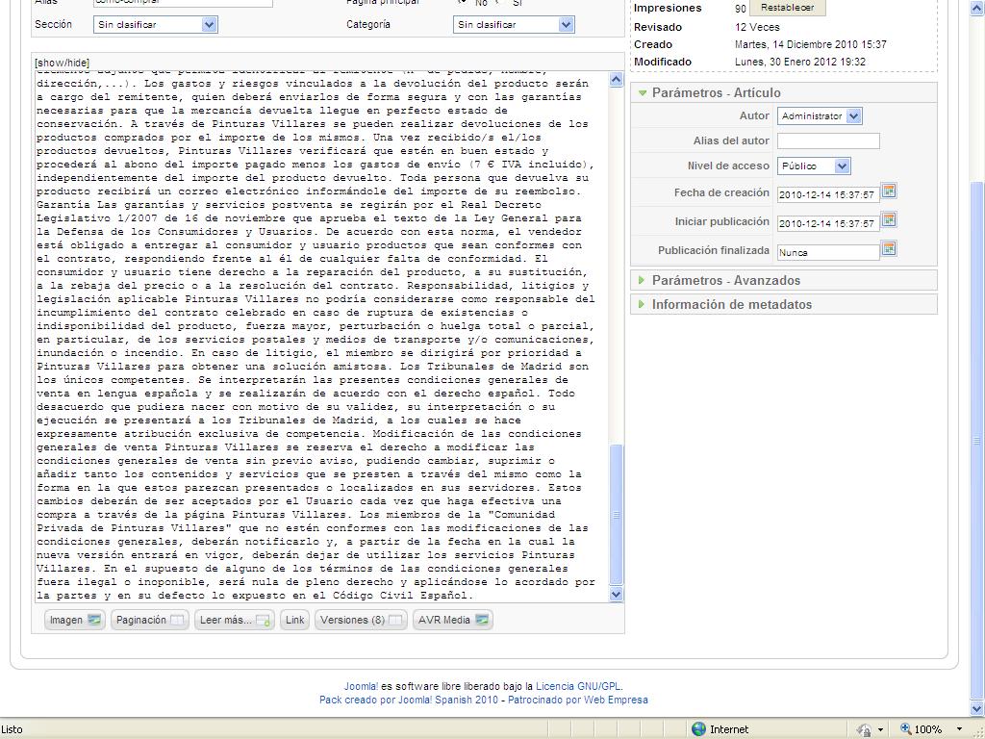Click the Imagen button below editor
Image resolution: width=985 pixels, height=739 pixels.
coord(75,620)
